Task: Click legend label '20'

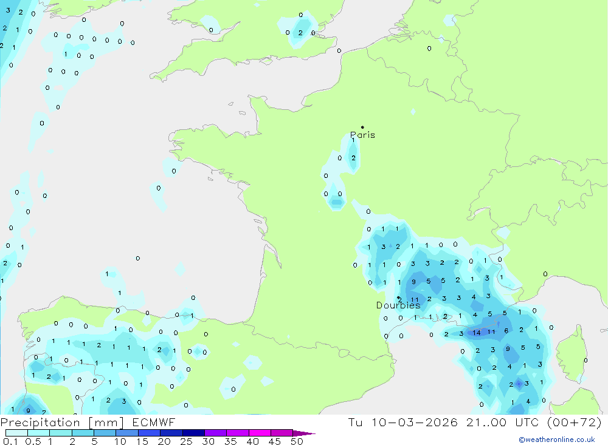Action: (164, 441)
